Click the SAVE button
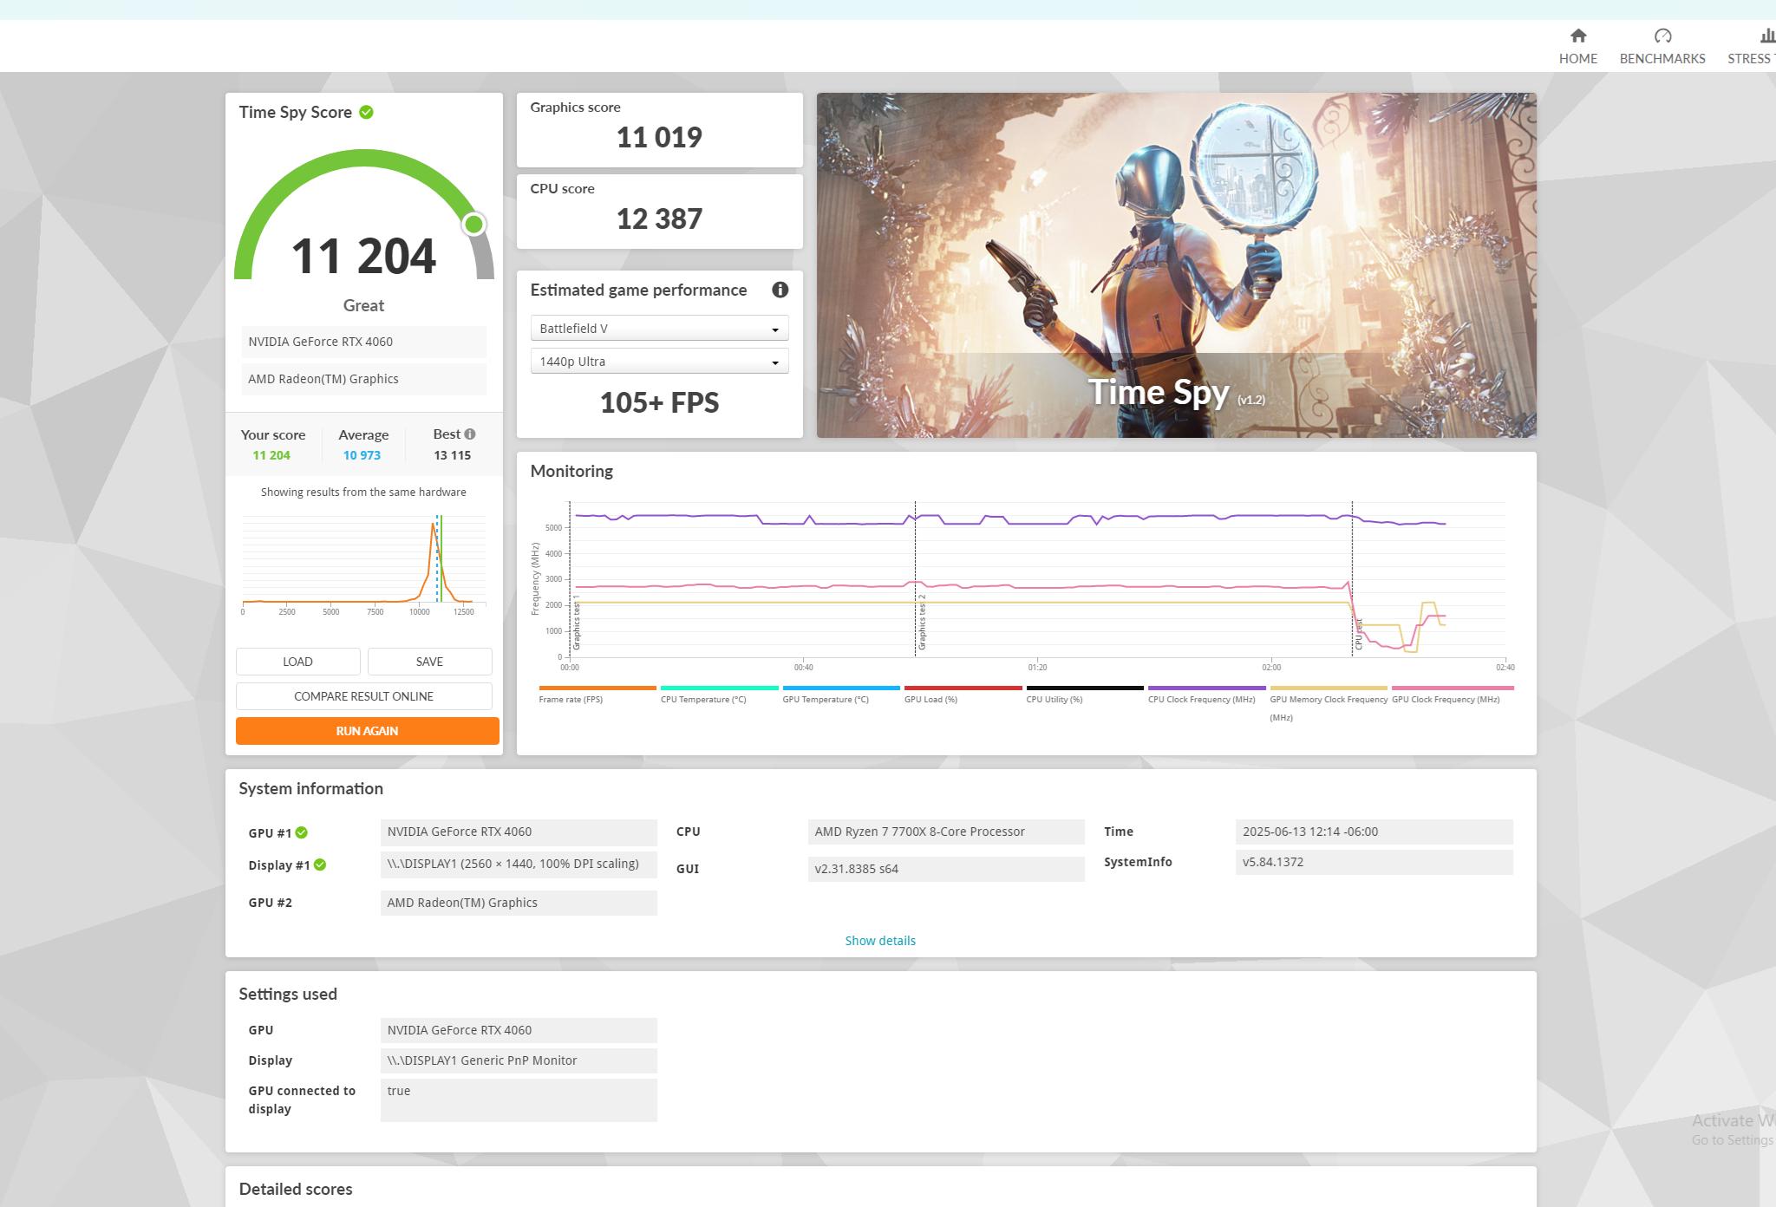Image resolution: width=1776 pixels, height=1207 pixels. (x=429, y=662)
